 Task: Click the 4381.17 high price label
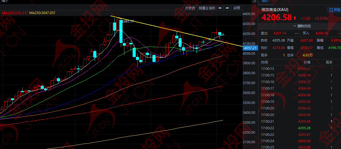pos(128,21)
